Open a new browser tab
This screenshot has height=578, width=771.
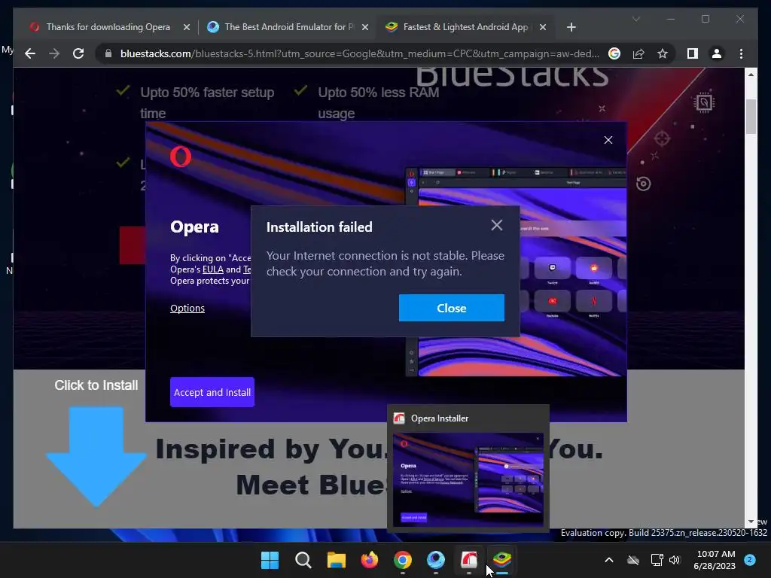(x=571, y=27)
